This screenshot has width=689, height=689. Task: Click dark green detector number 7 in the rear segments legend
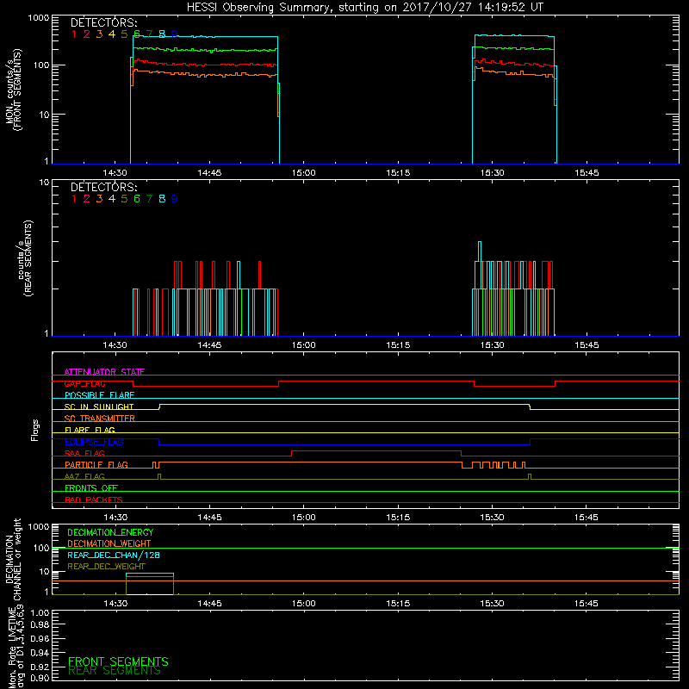(149, 199)
